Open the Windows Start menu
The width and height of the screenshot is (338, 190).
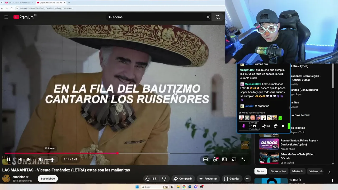tap(137, 187)
